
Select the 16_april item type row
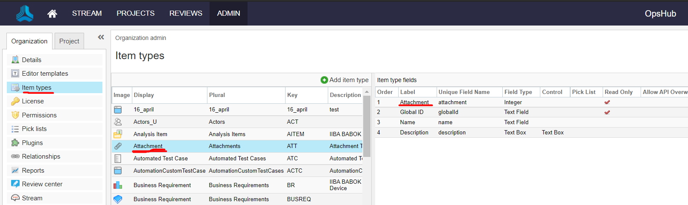coord(143,110)
